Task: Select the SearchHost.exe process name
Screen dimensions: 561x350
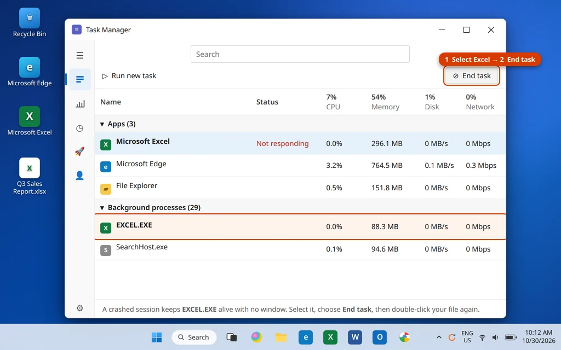Action: (142, 247)
